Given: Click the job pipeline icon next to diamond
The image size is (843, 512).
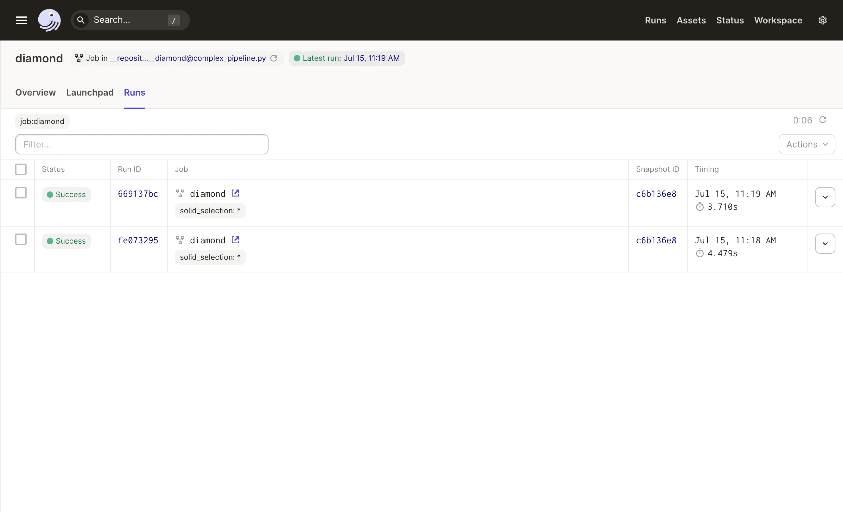Looking at the screenshot, I should point(180,194).
